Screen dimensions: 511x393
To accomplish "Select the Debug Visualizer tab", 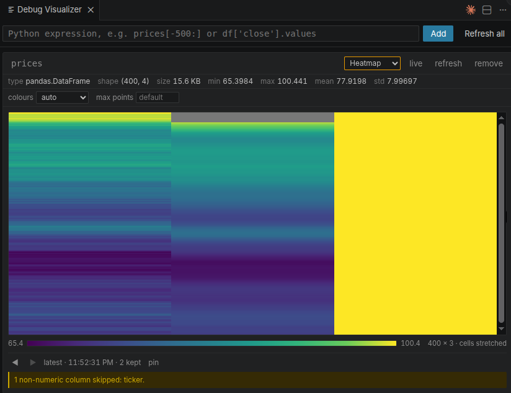I will click(x=50, y=10).
